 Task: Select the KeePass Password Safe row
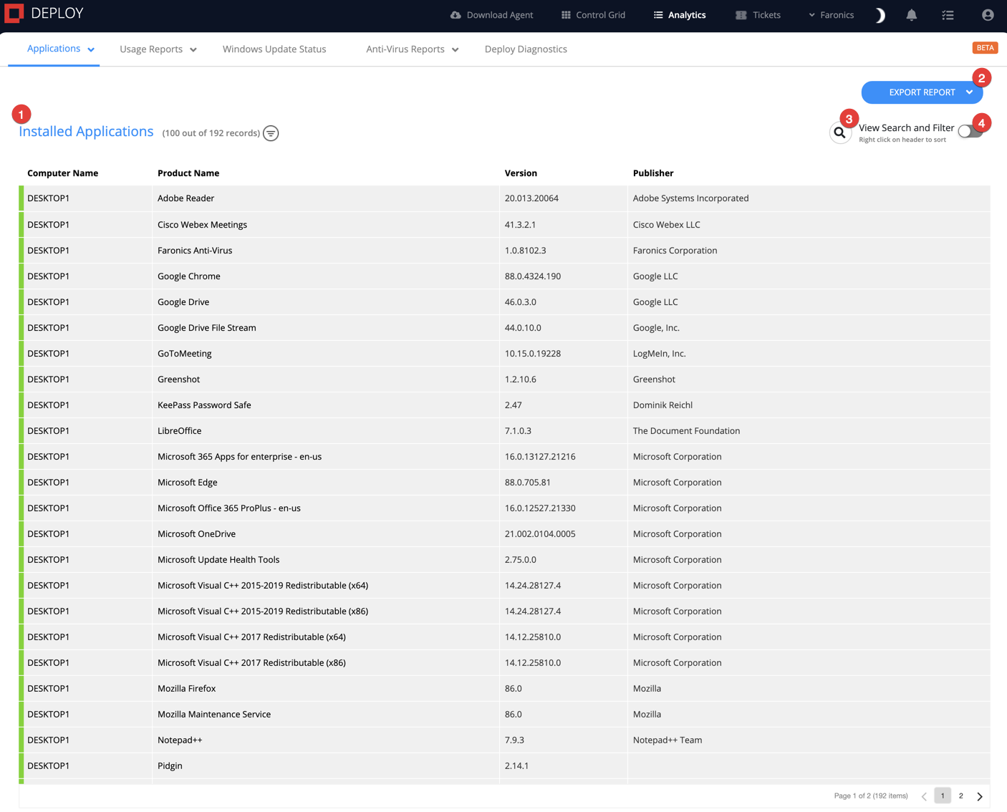pos(504,405)
